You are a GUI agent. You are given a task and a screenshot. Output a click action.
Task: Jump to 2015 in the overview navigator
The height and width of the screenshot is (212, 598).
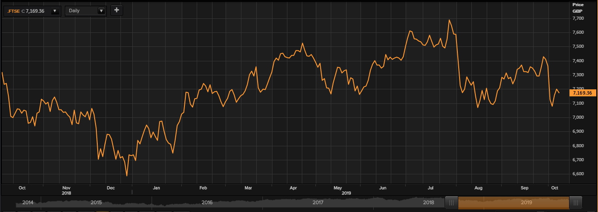(x=96, y=203)
